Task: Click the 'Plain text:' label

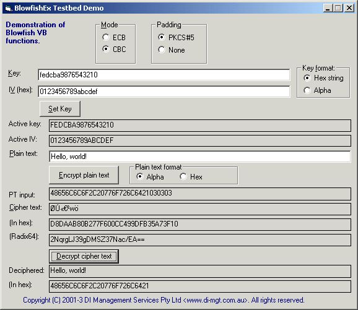Action: click(24, 153)
